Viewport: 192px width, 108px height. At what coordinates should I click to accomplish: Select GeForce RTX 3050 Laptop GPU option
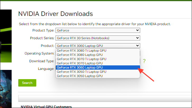click(x=98, y=76)
